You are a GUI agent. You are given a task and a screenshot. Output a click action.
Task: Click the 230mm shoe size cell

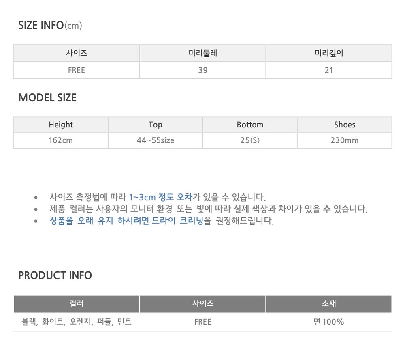pyautogui.click(x=345, y=140)
